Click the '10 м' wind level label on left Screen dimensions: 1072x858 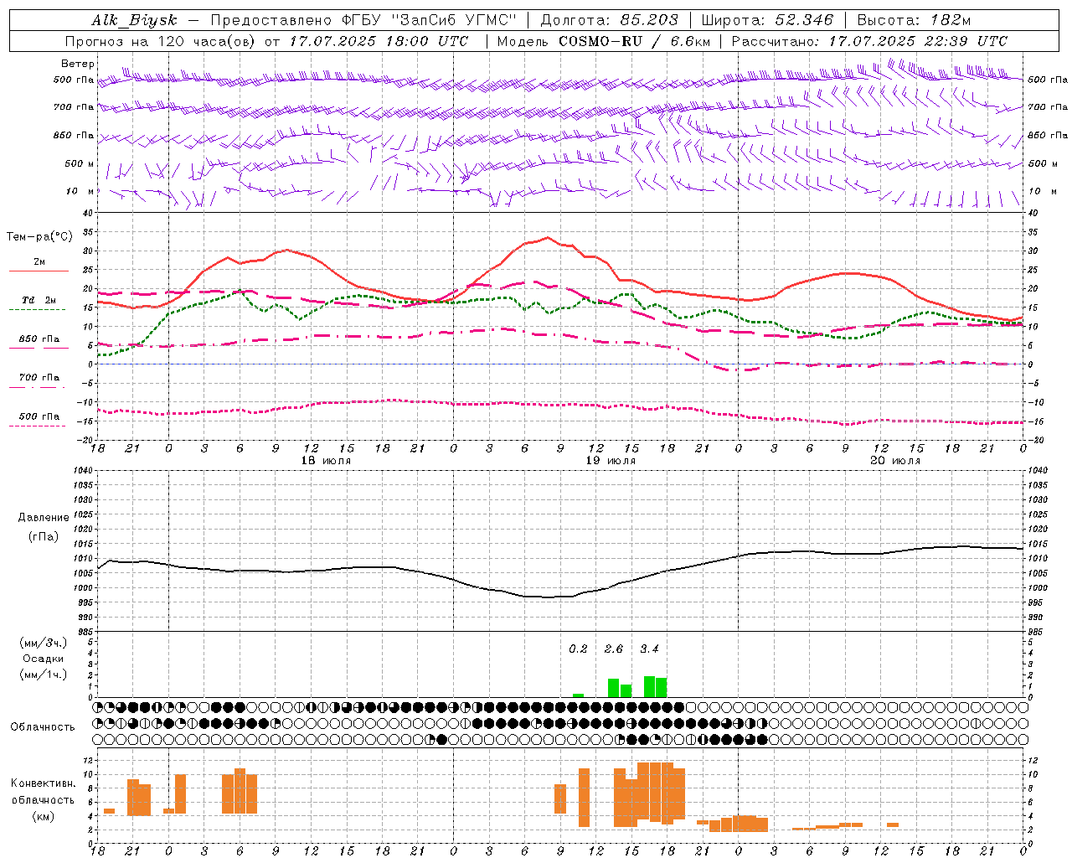(x=80, y=191)
